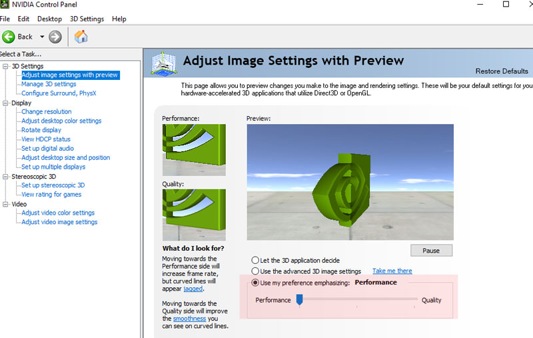
Task: Open "Set up stereoscopic 3D"
Action: 53,185
